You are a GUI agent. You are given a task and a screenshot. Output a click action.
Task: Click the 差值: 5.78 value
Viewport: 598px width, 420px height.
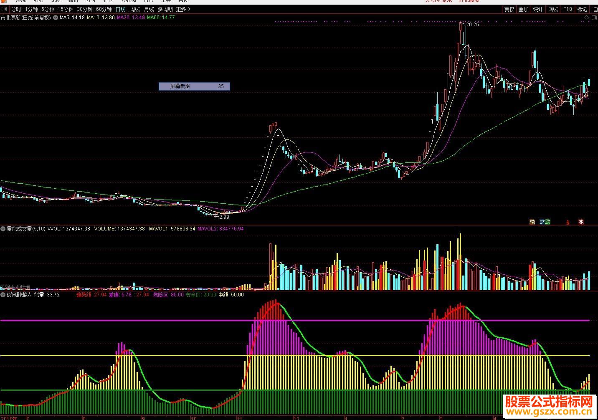(x=120, y=295)
